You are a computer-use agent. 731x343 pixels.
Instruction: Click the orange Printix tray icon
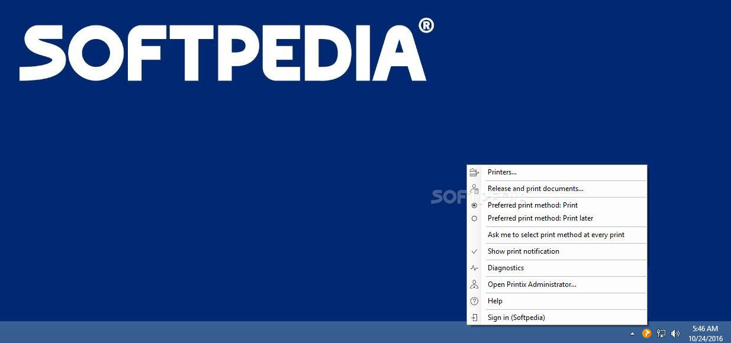(x=647, y=334)
